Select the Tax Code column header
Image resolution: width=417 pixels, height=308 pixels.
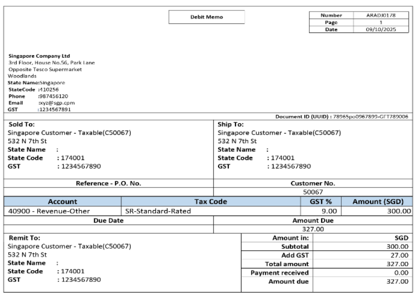[x=206, y=202]
